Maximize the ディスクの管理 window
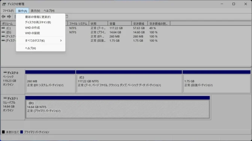The image size is (252, 141). [234, 4]
